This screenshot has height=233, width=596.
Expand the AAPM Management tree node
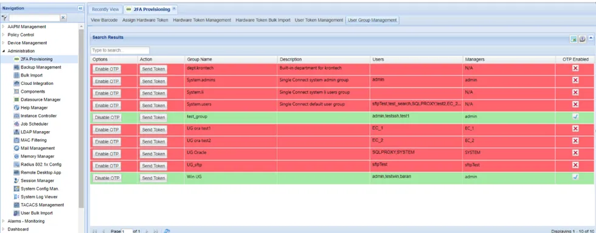tap(4, 27)
